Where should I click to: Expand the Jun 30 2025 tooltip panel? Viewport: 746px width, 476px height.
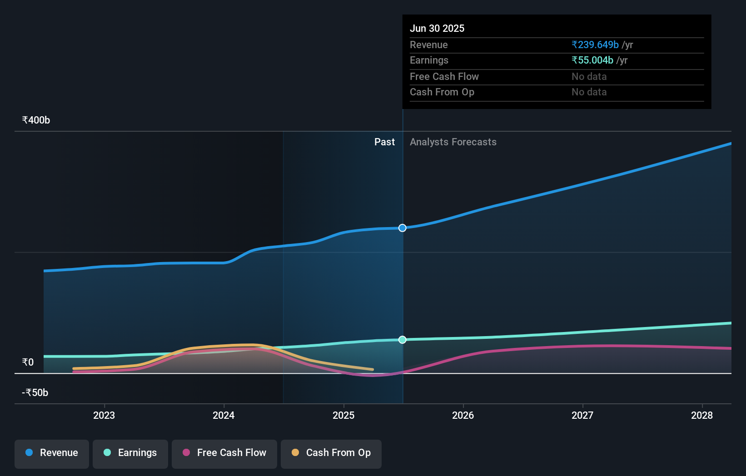point(438,28)
